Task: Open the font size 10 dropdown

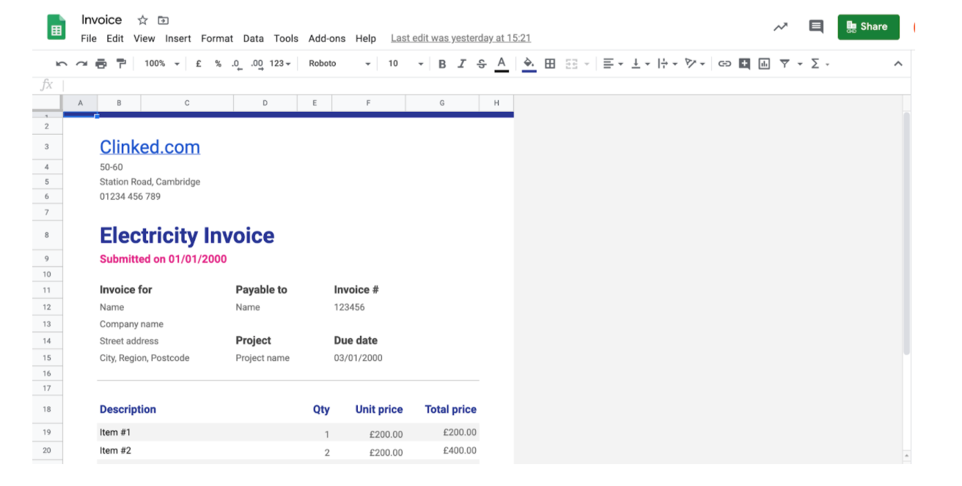Action: (x=405, y=64)
